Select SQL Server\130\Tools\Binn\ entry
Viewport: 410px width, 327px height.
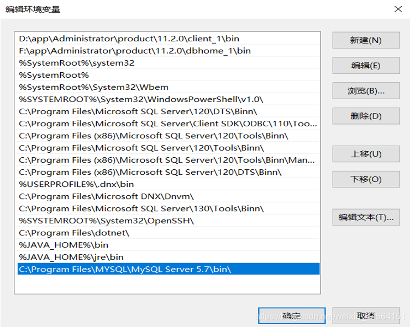(169, 208)
